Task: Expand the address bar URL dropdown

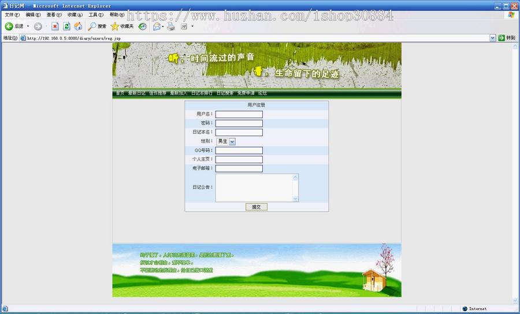Action: pyautogui.click(x=492, y=38)
